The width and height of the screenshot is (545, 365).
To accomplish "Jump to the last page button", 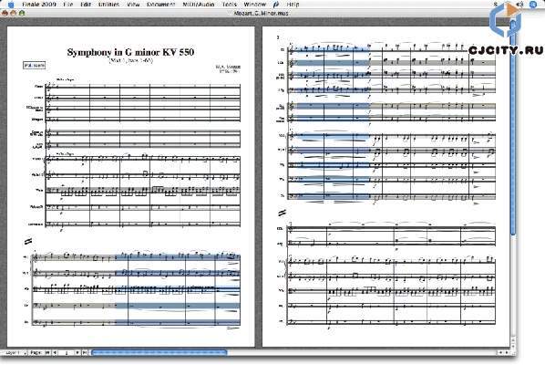I will [x=85, y=353].
